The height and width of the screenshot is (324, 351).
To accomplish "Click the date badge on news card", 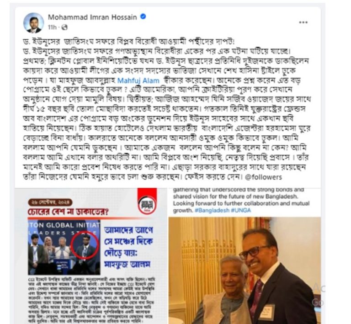I will (50, 202).
